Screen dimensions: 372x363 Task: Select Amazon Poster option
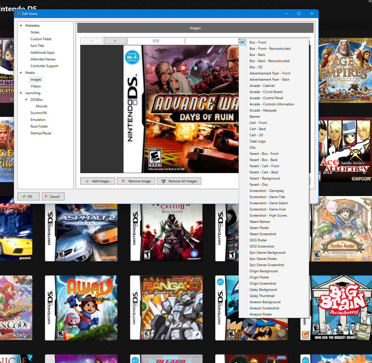(x=274, y=314)
